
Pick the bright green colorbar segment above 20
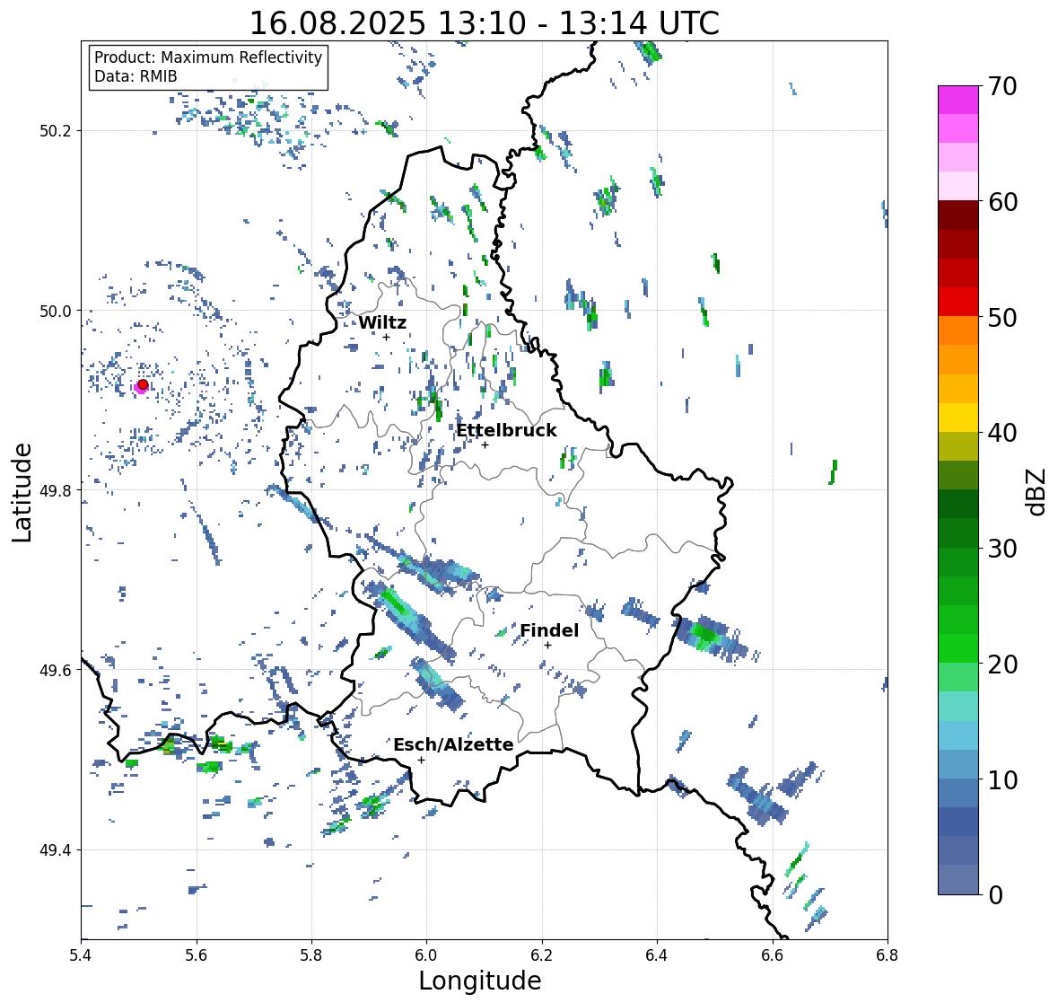pos(958,648)
